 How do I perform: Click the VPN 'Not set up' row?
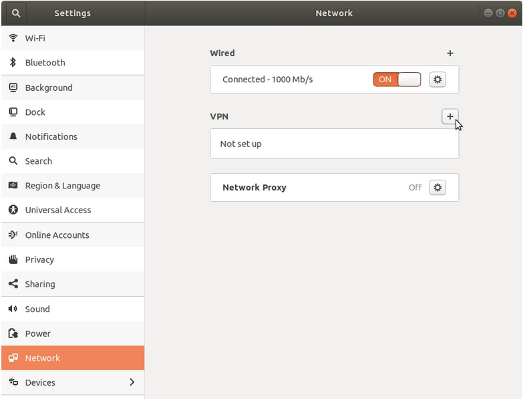(334, 144)
